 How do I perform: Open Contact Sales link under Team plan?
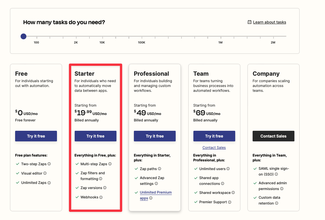pyautogui.click(x=214, y=148)
